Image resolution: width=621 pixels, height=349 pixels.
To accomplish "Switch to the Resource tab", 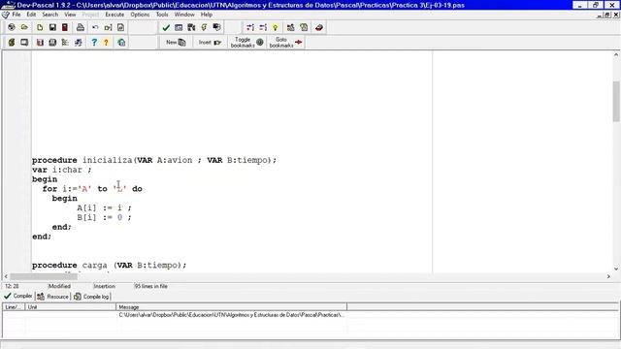I will click(x=52, y=297).
